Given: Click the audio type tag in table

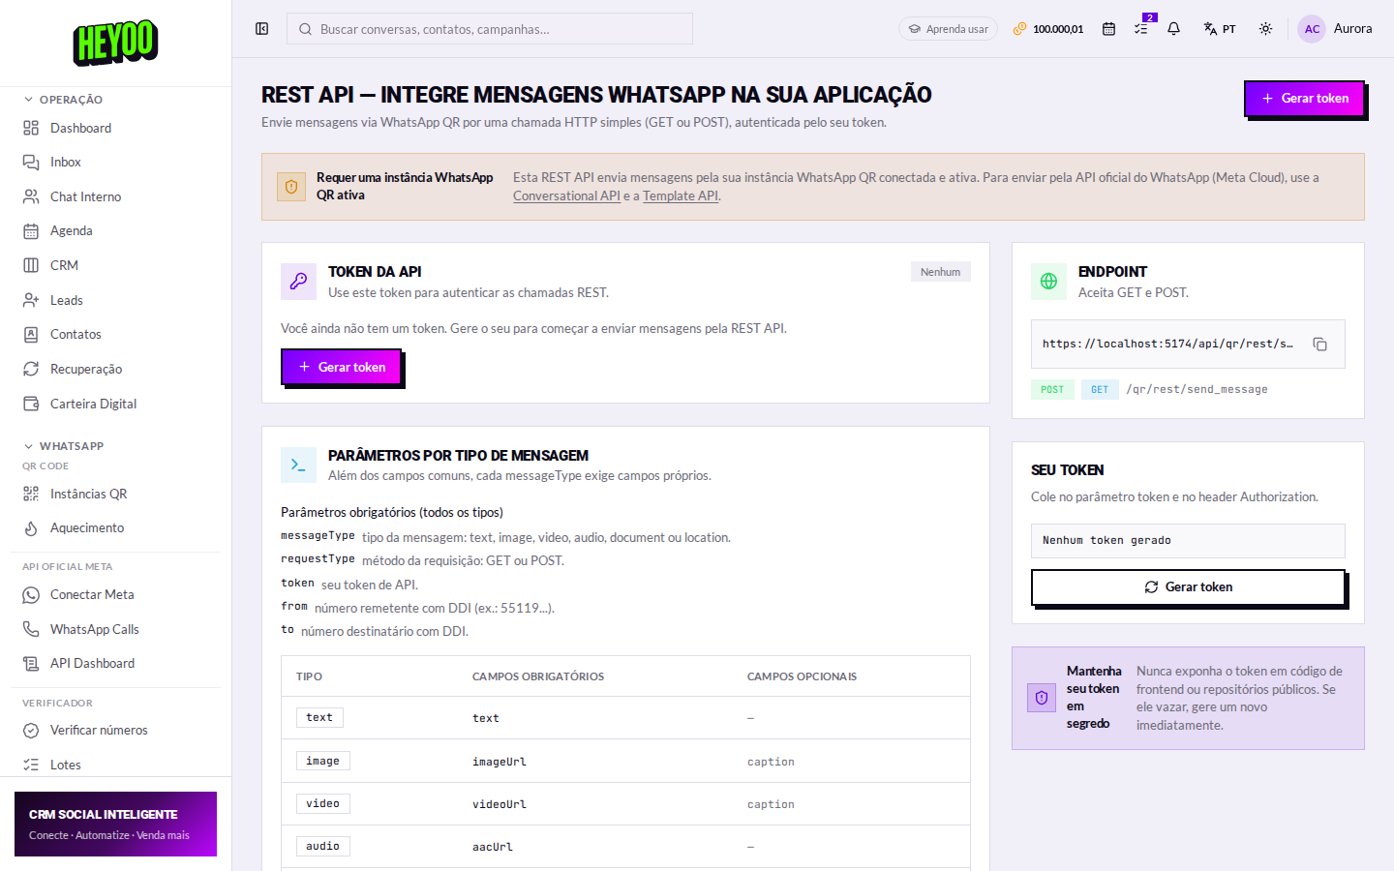Looking at the screenshot, I should [323, 846].
